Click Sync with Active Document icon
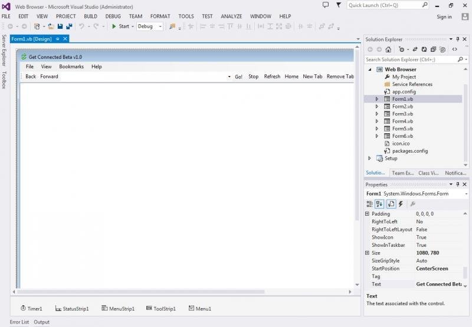This screenshot has width=472, height=327. pyautogui.click(x=415, y=49)
